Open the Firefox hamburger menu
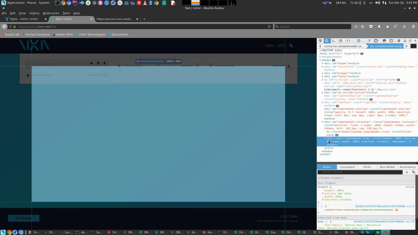Image resolution: width=418 pixels, height=235 pixels. click(413, 27)
